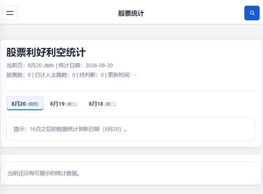263x194 pixels.
Task: Click the (8月20) text inside the hint
Action: click(x=112, y=129)
